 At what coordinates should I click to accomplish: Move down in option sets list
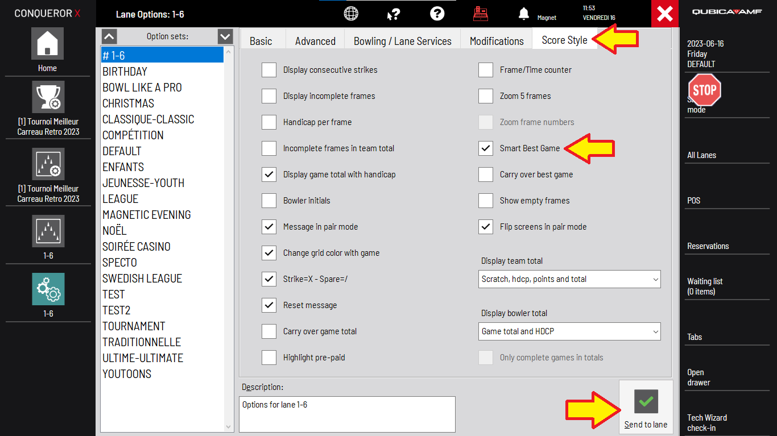[x=225, y=36]
